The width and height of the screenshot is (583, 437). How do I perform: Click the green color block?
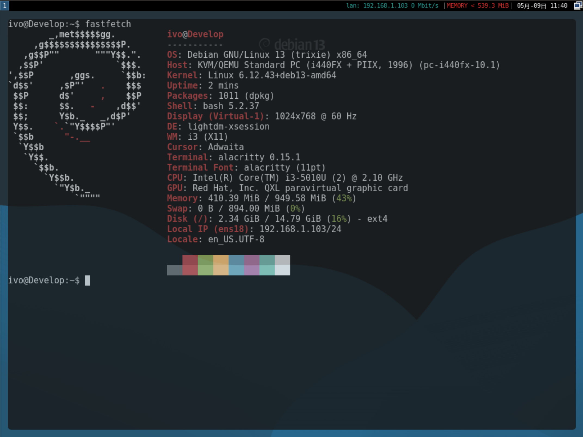[205, 265]
